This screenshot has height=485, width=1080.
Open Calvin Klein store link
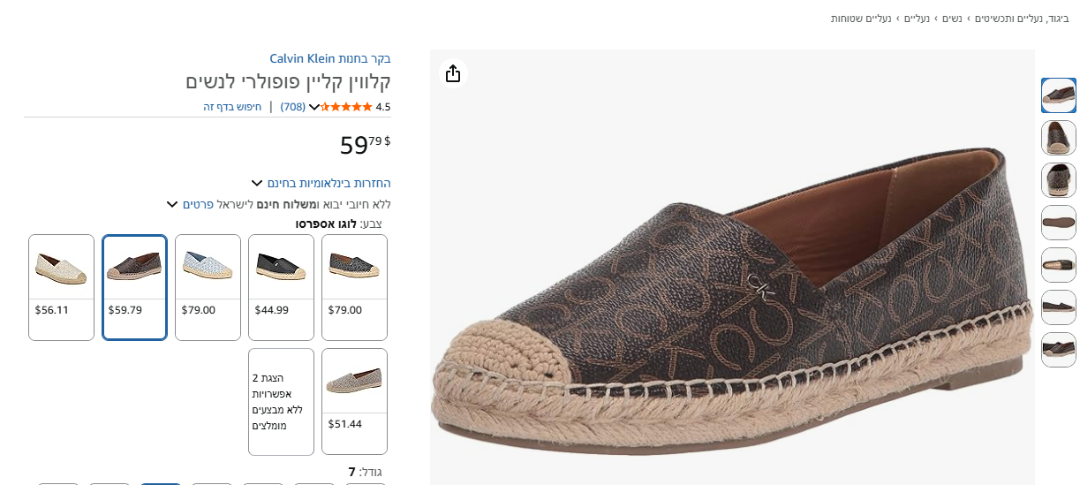click(330, 59)
